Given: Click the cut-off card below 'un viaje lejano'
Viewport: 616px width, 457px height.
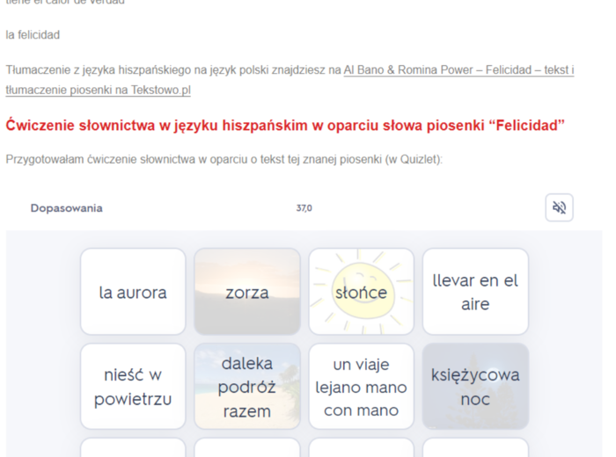Looking at the screenshot, I should click(361, 447).
